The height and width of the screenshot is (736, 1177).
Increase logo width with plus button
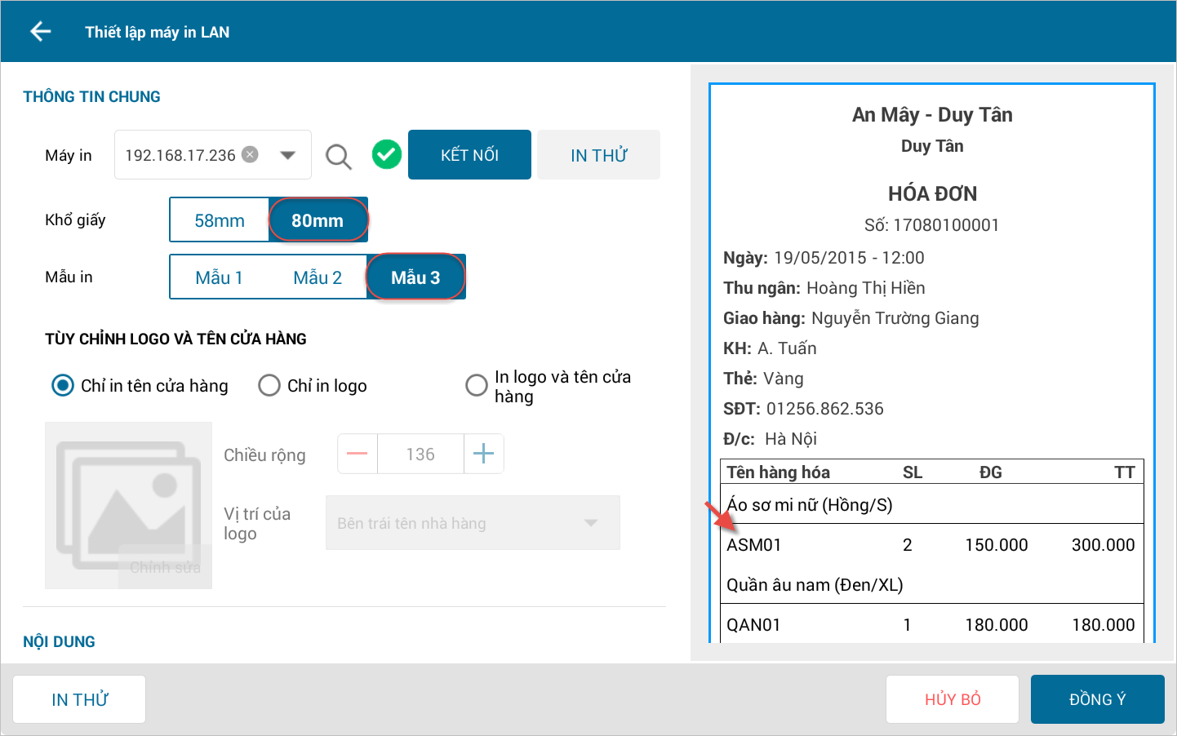click(x=484, y=454)
